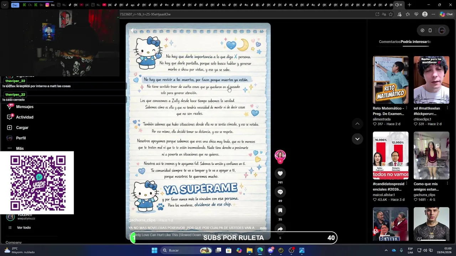This screenshot has height=256, width=456.
Task: Add page to favorites with star icon
Action: (391, 14)
